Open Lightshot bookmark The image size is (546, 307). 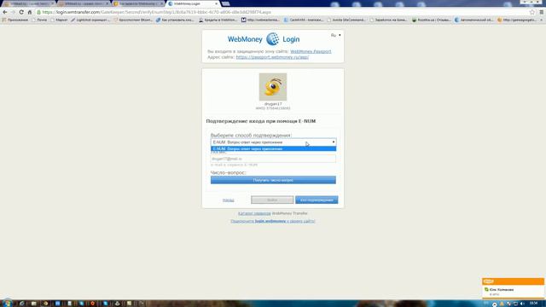point(90,20)
